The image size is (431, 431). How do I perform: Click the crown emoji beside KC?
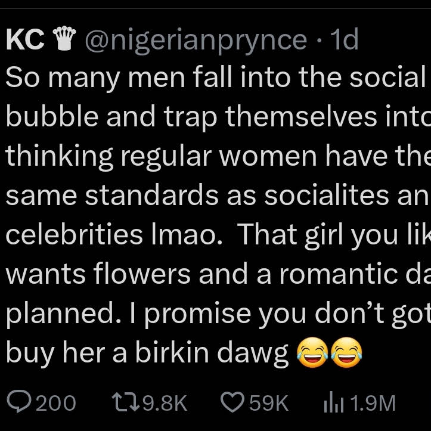(64, 41)
